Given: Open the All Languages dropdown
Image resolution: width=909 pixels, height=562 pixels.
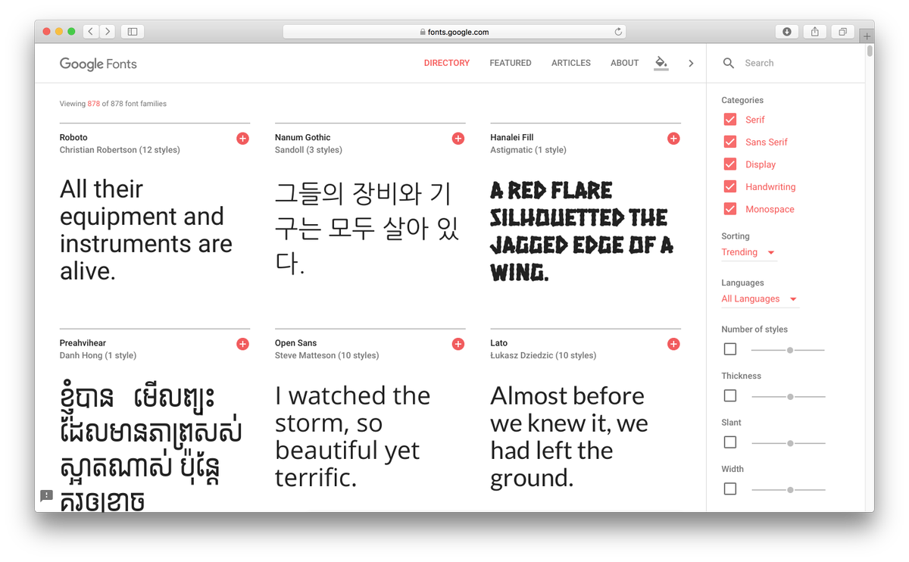Looking at the screenshot, I should [760, 298].
